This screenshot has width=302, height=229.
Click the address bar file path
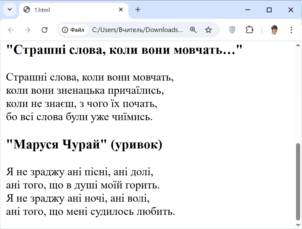tap(137, 30)
